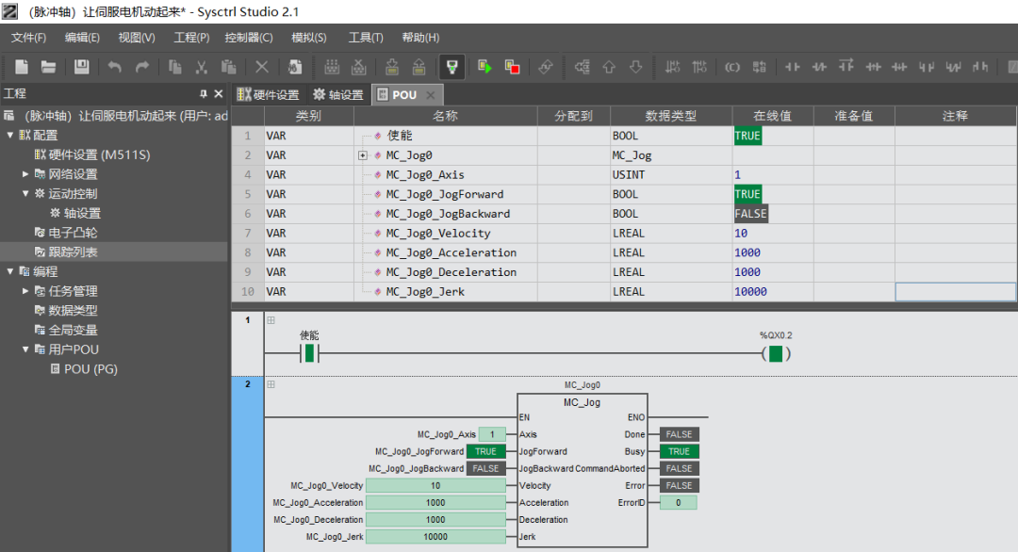Click the New file toolbar icon
This screenshot has height=552, width=1018.
(22, 67)
